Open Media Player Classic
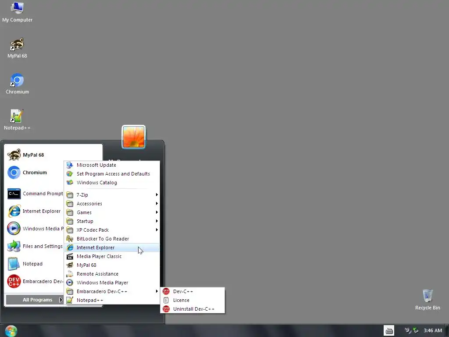Image resolution: width=449 pixels, height=337 pixels. coord(112,256)
